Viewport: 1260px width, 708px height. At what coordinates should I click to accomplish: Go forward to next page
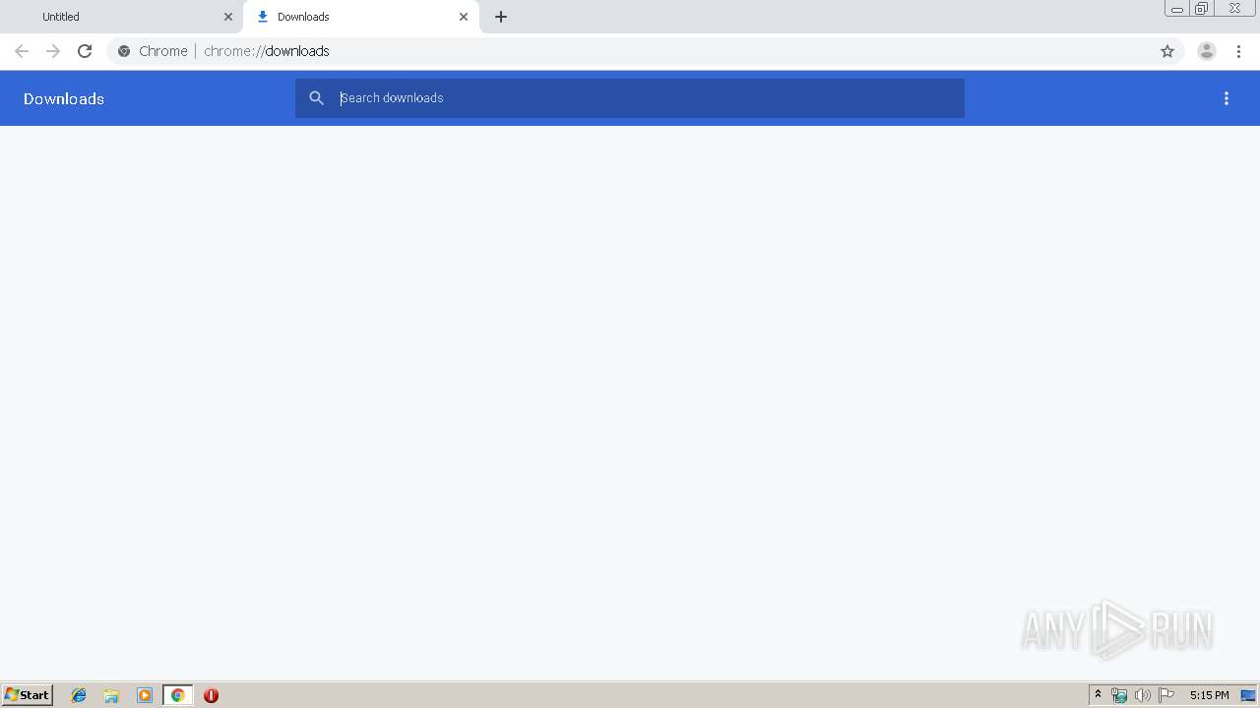[x=53, y=51]
